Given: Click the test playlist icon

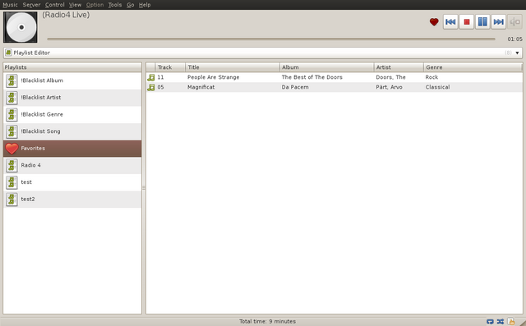Looking at the screenshot, I should [x=12, y=182].
